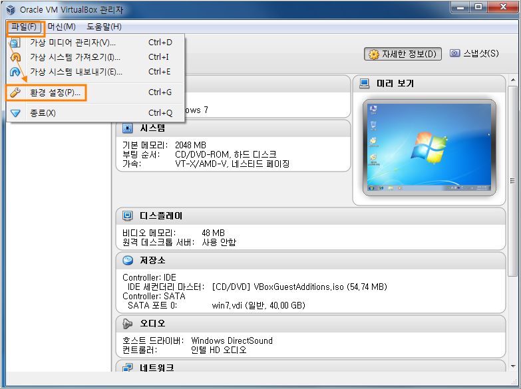
Task: Open the 시스템 section header
Action: click(234, 128)
